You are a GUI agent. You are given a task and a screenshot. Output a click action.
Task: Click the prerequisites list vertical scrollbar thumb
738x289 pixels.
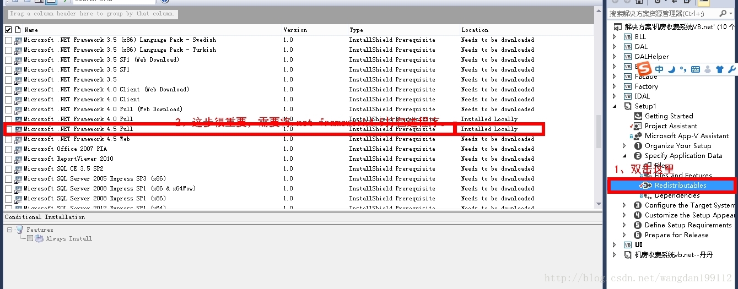point(599,132)
